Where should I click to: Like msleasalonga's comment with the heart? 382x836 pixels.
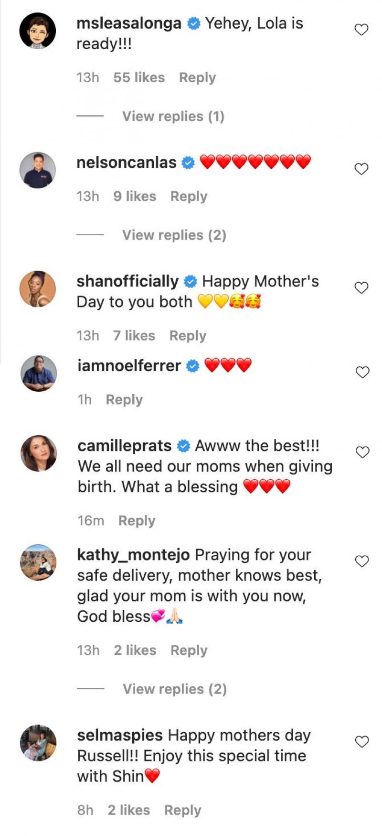pos(361,30)
